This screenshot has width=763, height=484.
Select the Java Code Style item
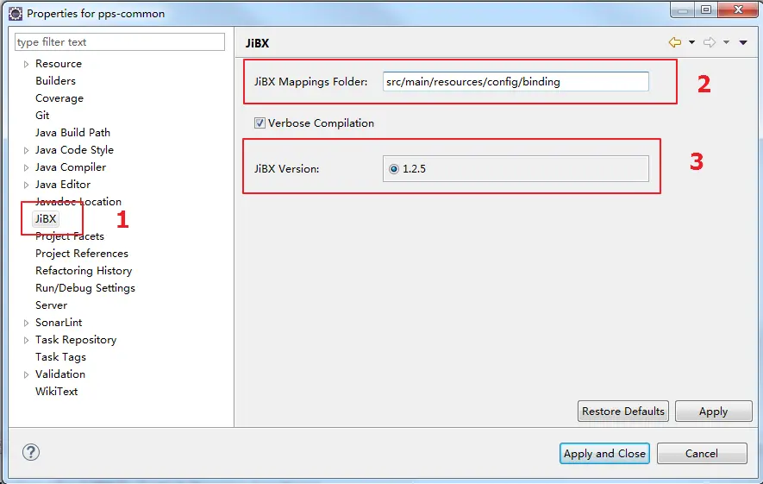tap(74, 150)
